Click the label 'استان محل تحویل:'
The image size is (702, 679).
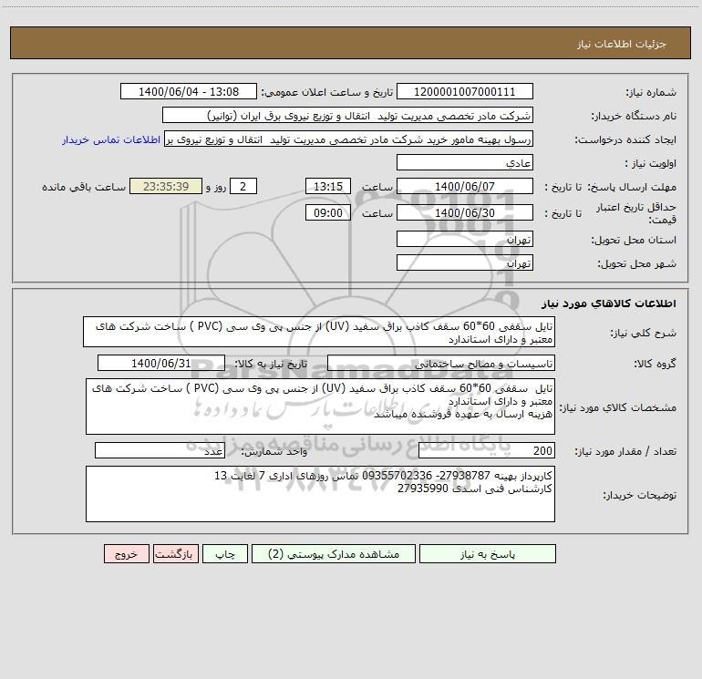[x=634, y=241]
